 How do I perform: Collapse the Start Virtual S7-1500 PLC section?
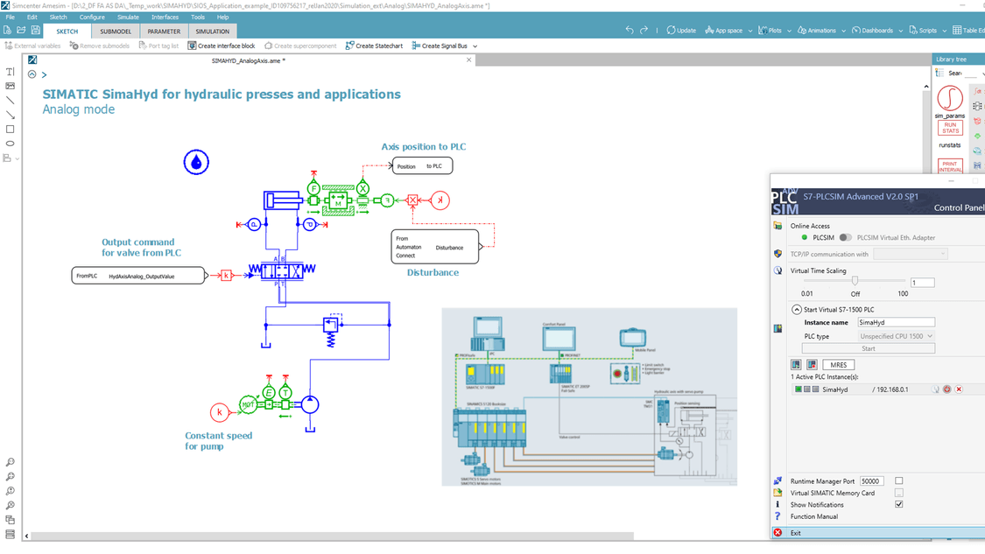797,310
